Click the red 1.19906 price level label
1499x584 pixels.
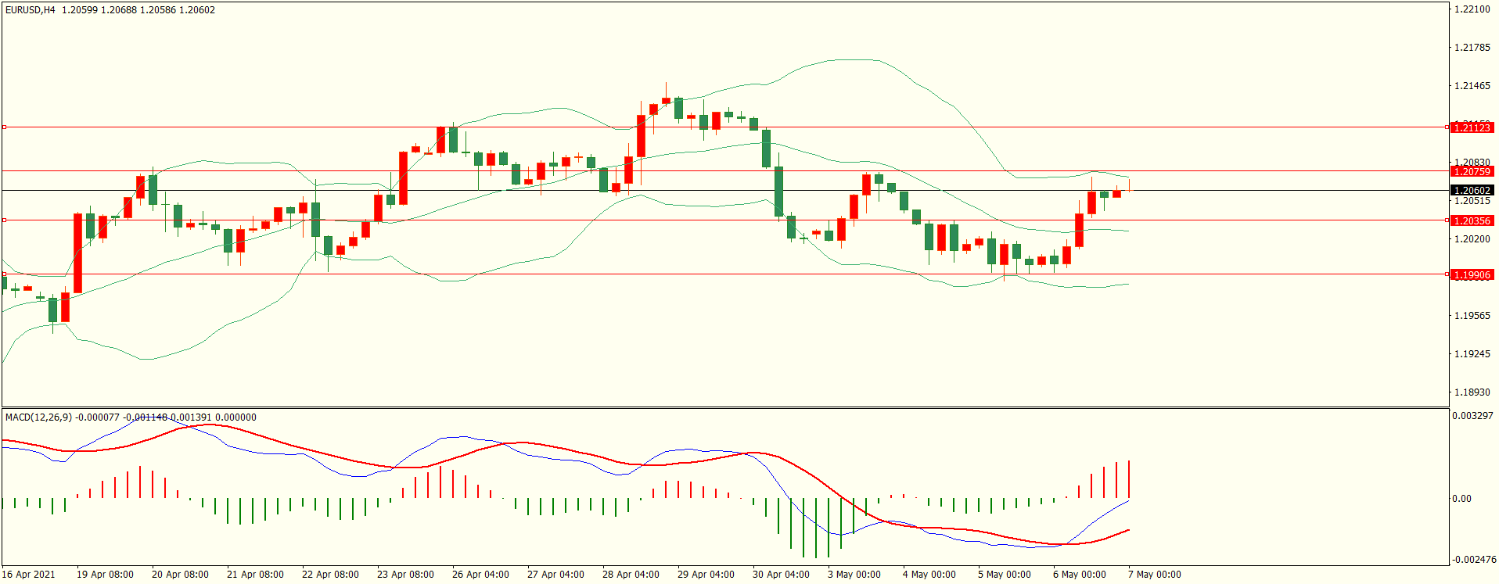pos(1472,274)
